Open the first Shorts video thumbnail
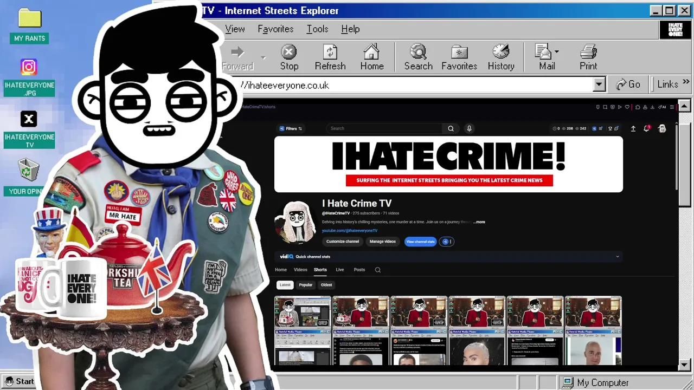The height and width of the screenshot is (390, 694). coord(303,330)
